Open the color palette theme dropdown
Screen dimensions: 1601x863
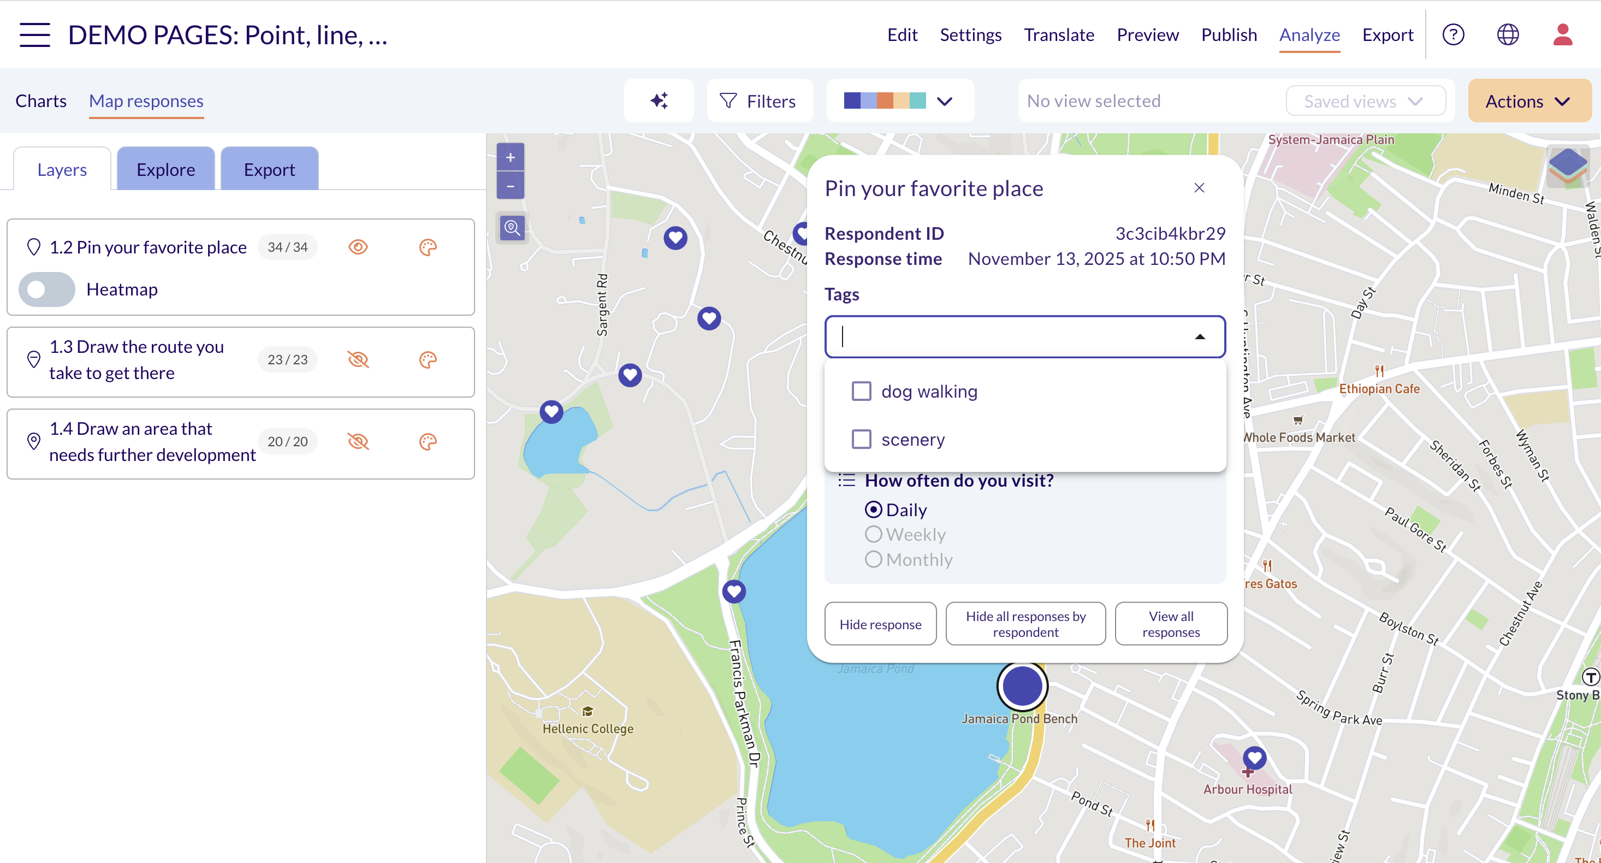click(x=900, y=101)
